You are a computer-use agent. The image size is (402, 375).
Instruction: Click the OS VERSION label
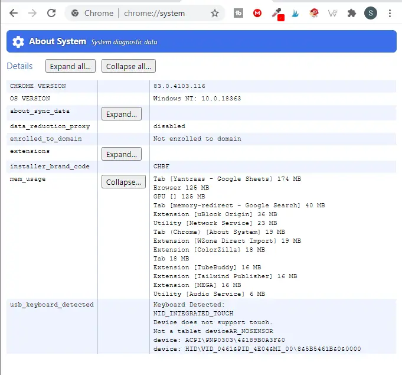(30, 99)
